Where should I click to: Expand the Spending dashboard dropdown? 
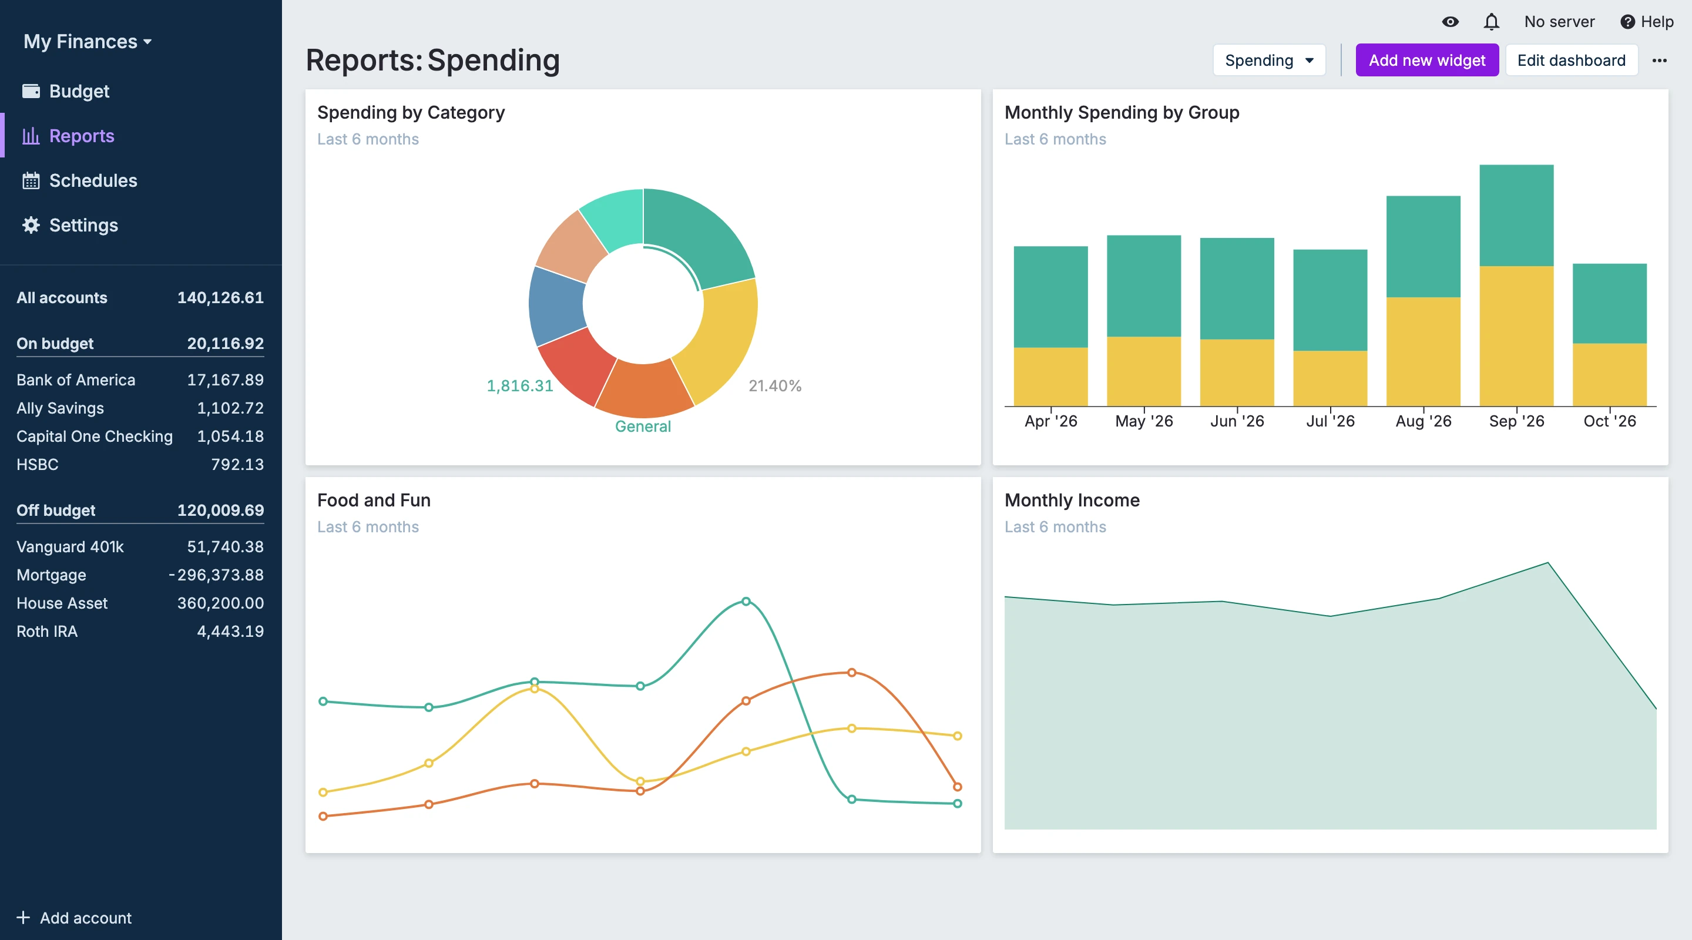click(x=1268, y=60)
